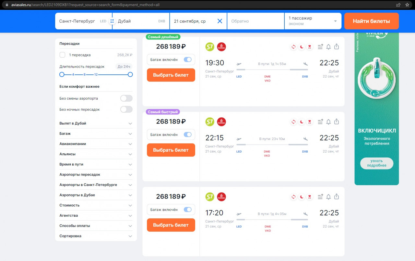
Task: Enable Без ночных пересадок switch
Action: click(126, 109)
